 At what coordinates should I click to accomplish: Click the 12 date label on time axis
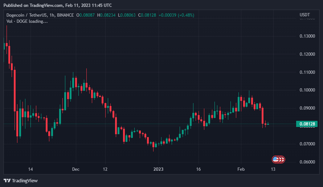point(105,169)
